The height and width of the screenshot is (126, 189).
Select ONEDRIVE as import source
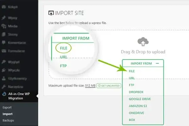pyautogui.click(x=136, y=113)
